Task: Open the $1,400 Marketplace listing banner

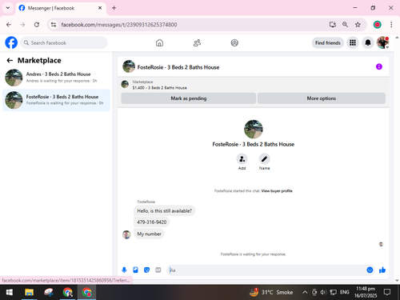Action: (x=253, y=85)
